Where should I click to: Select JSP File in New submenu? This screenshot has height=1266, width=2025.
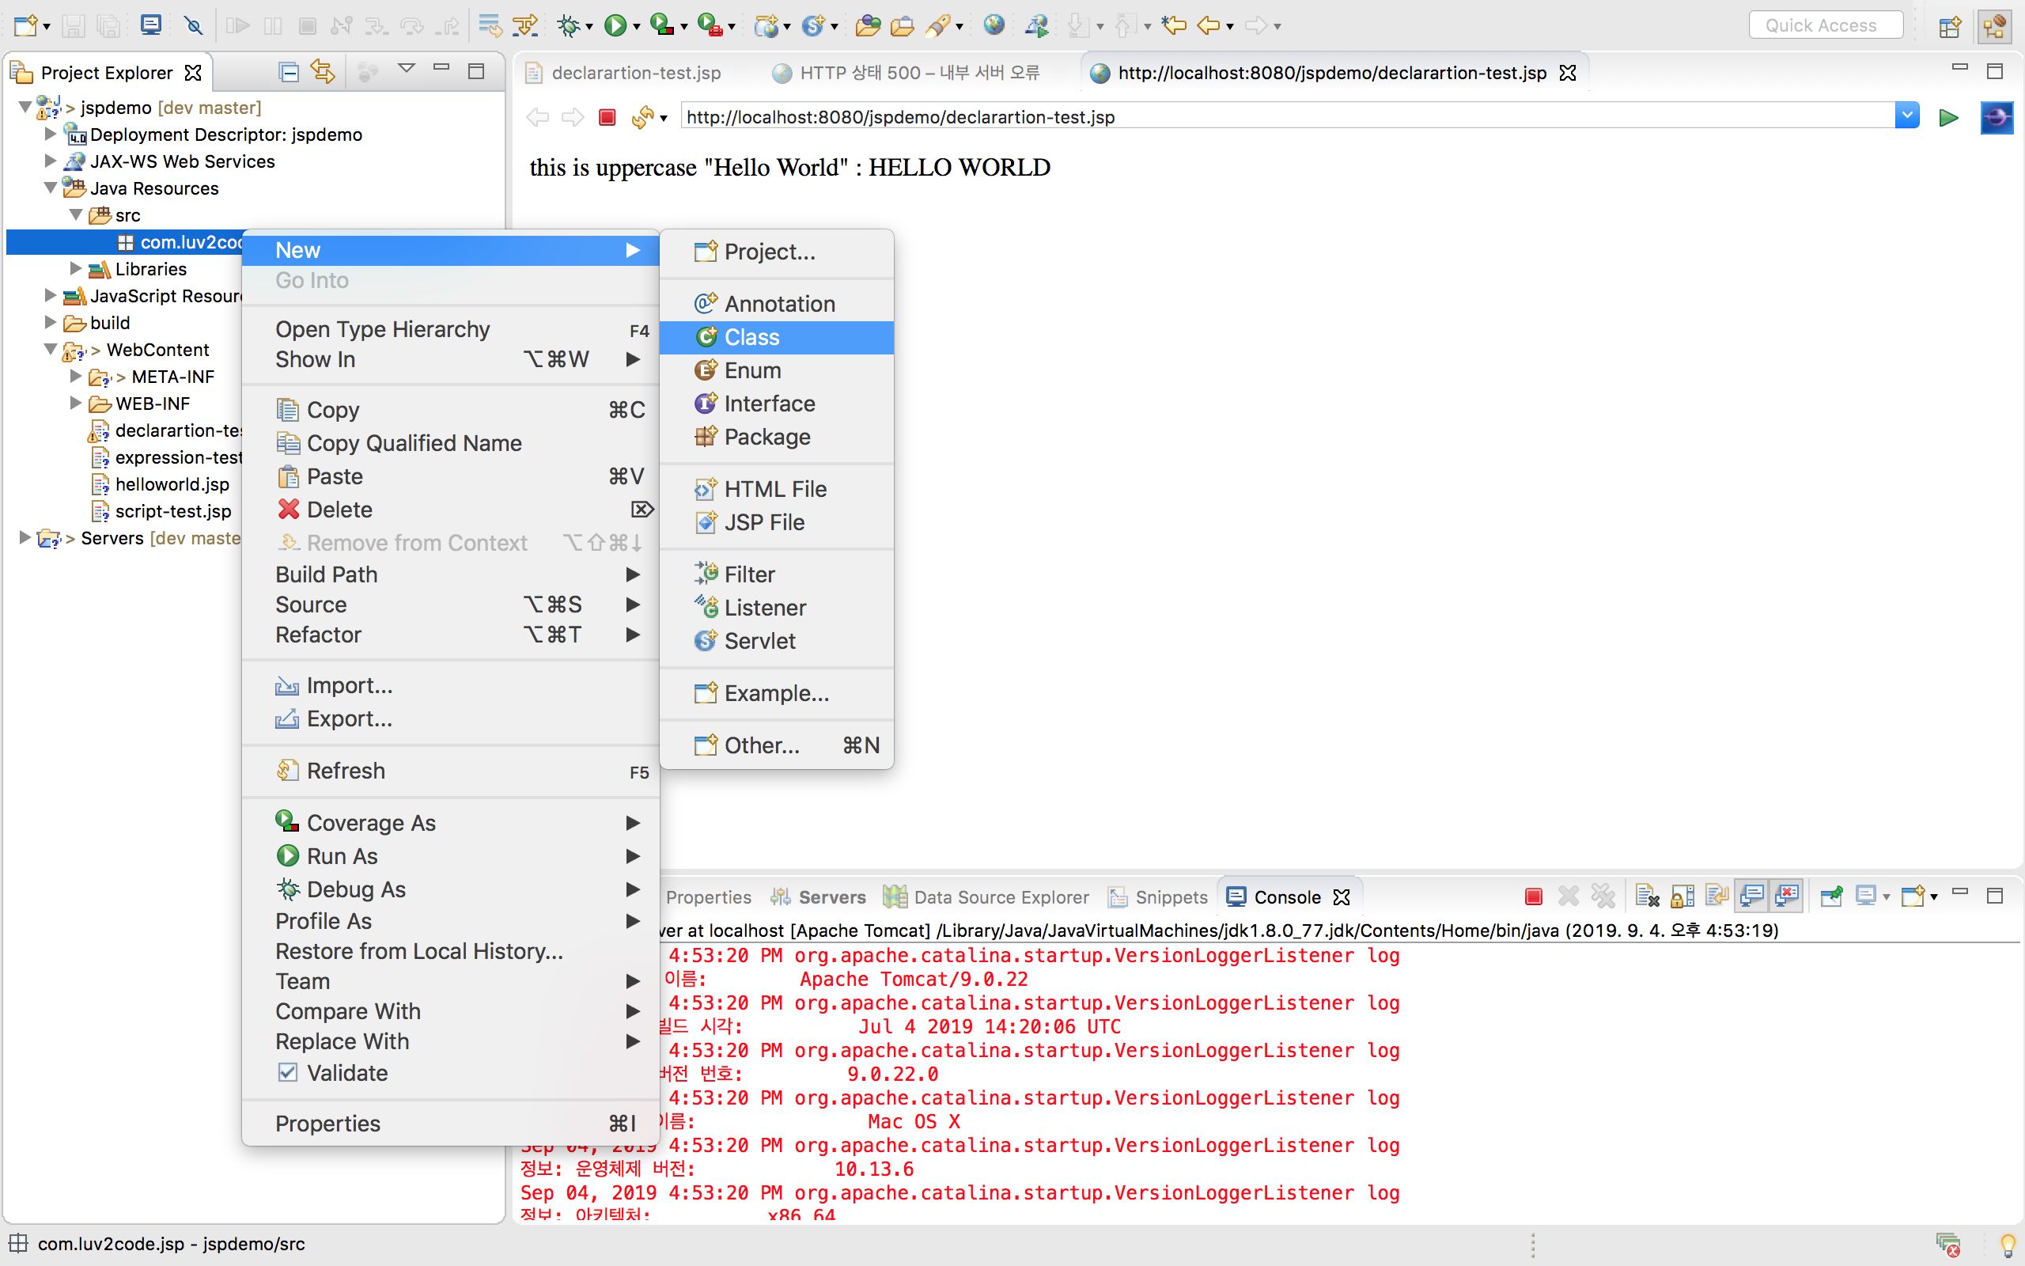[x=764, y=522]
